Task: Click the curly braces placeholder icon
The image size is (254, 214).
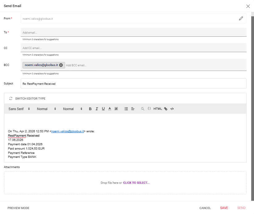Action: (x=149, y=109)
